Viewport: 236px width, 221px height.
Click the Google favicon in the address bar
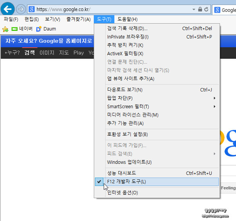click(x=32, y=9)
